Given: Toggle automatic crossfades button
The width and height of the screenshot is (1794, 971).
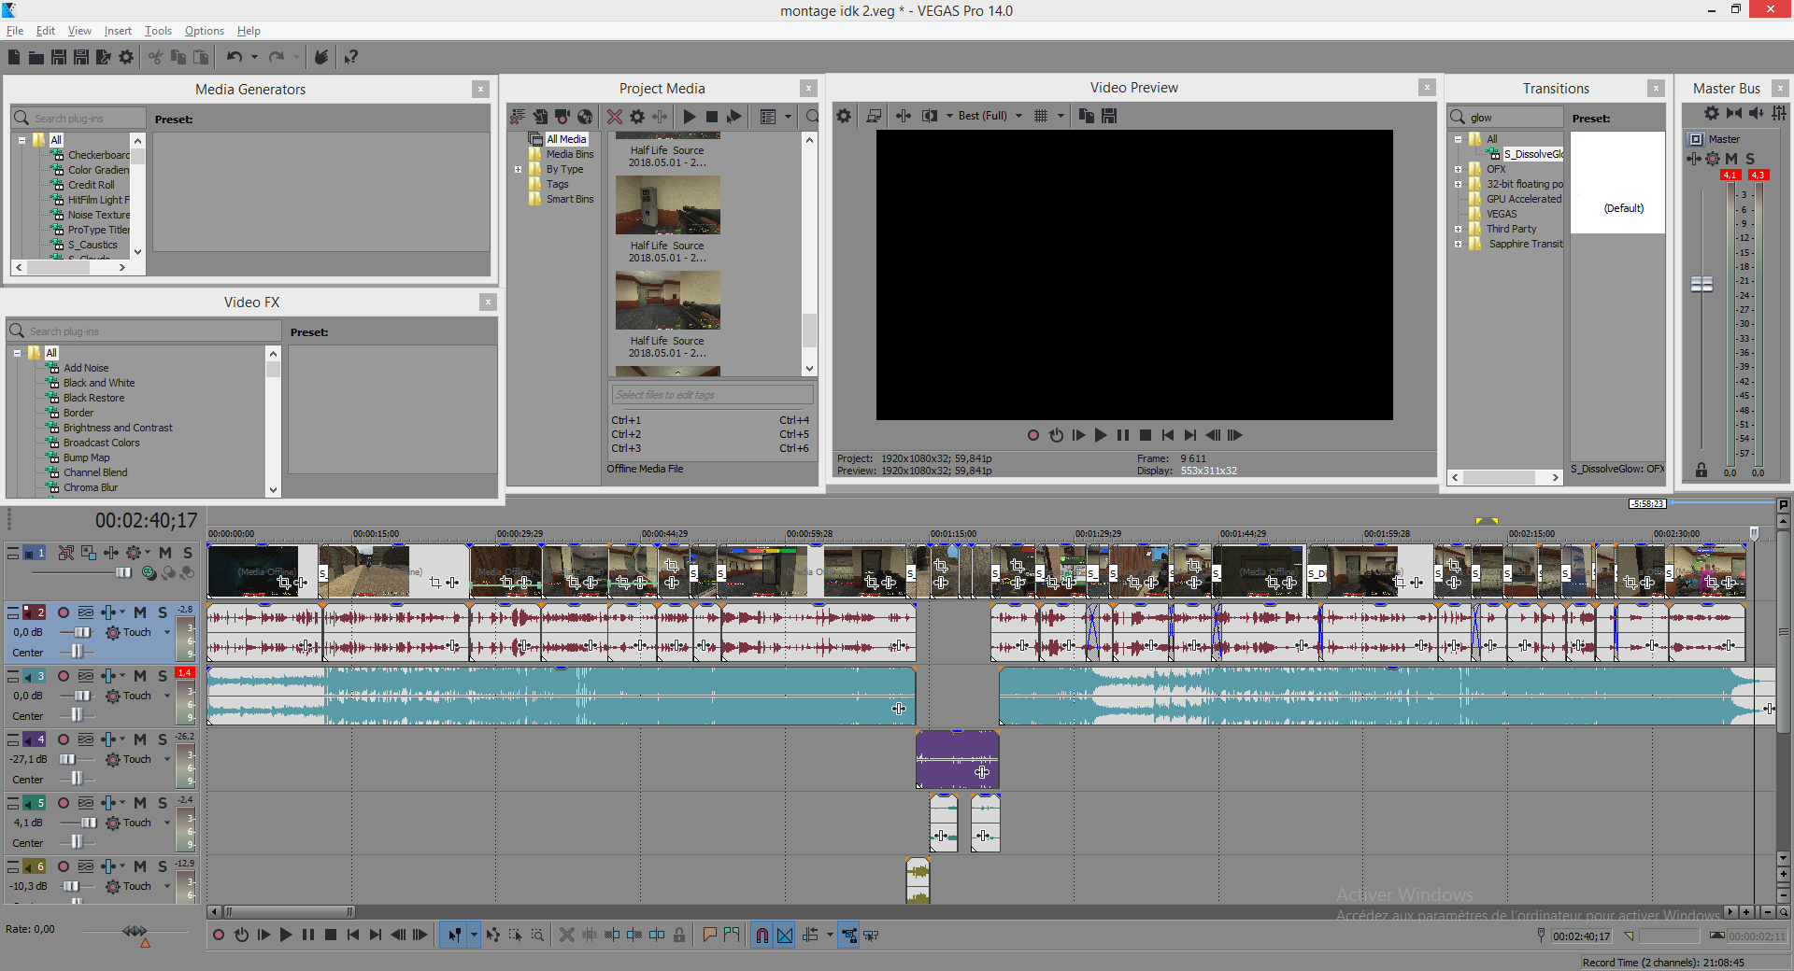Looking at the screenshot, I should coord(785,935).
